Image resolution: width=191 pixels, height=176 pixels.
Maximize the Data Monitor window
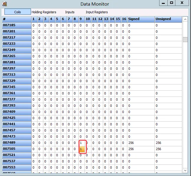pos(172,3)
